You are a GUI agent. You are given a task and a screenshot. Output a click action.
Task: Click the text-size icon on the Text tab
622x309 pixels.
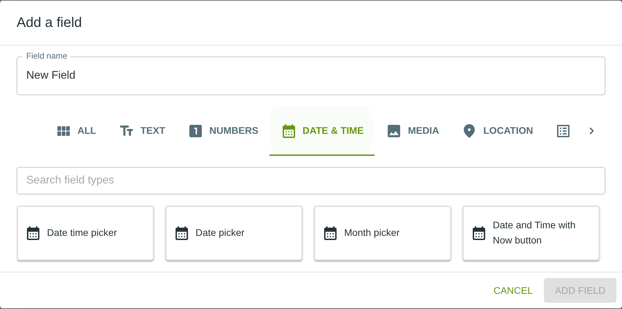click(x=126, y=131)
